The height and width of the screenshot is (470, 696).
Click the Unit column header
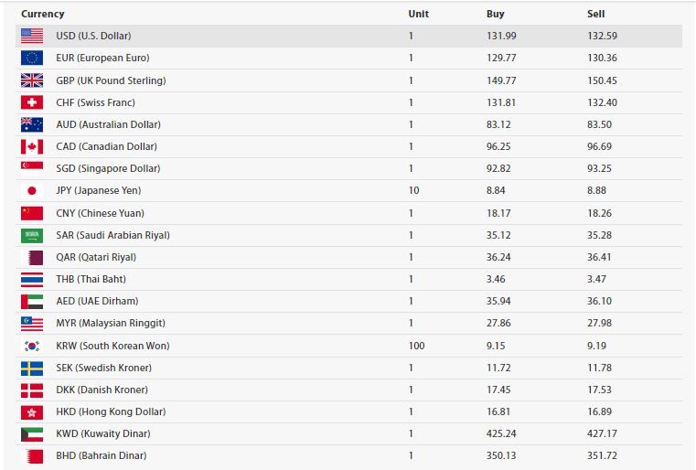tap(419, 14)
